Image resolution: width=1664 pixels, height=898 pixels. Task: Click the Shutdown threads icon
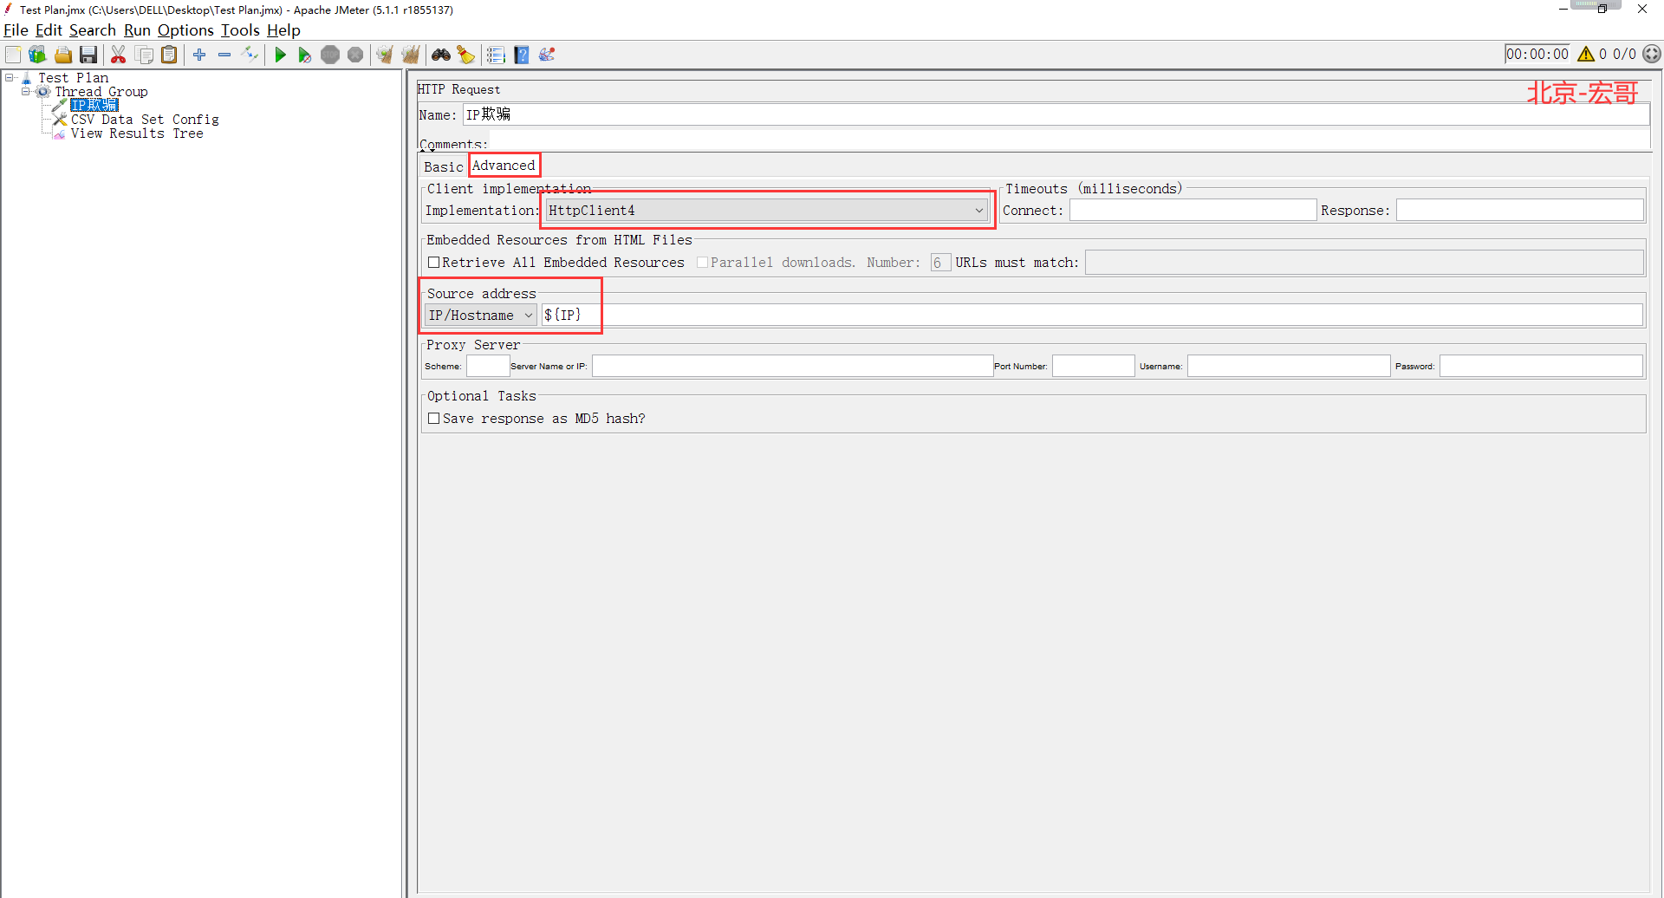(x=355, y=55)
